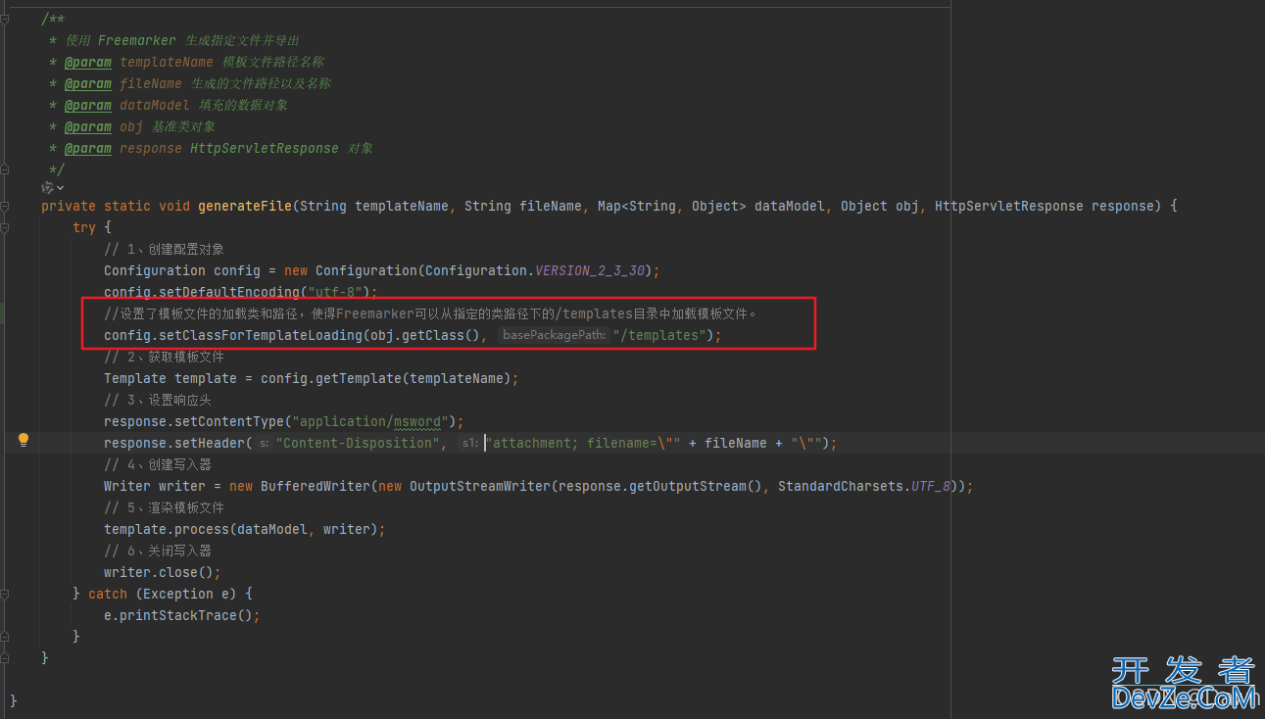The width and height of the screenshot is (1265, 719).
Task: Click the @param tag on the templateName line
Action: click(88, 62)
